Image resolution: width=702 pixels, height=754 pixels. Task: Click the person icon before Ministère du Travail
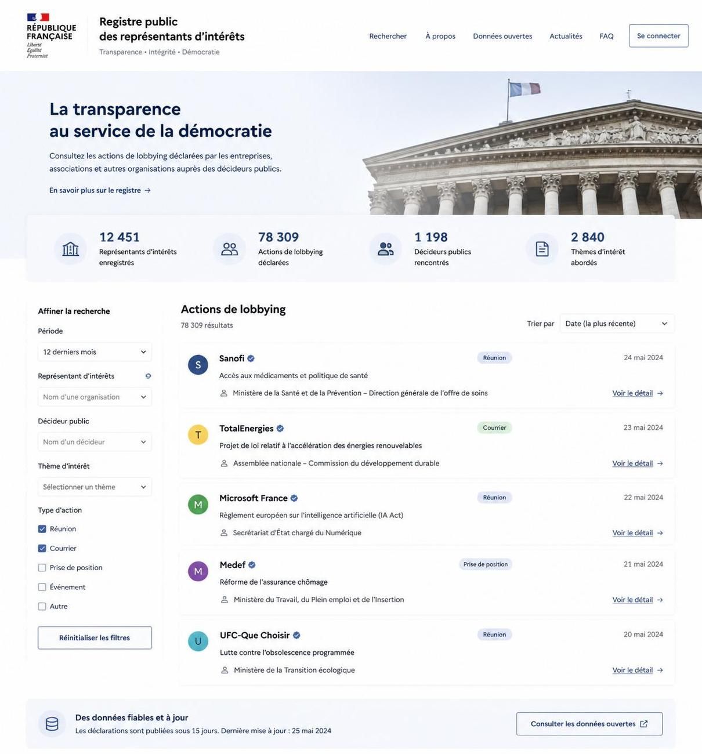click(x=225, y=600)
